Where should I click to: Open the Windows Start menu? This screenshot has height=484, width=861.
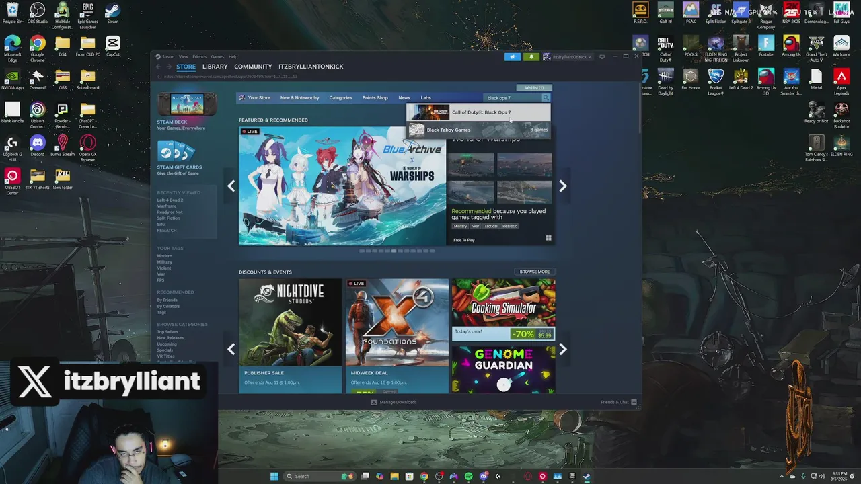pos(274,476)
